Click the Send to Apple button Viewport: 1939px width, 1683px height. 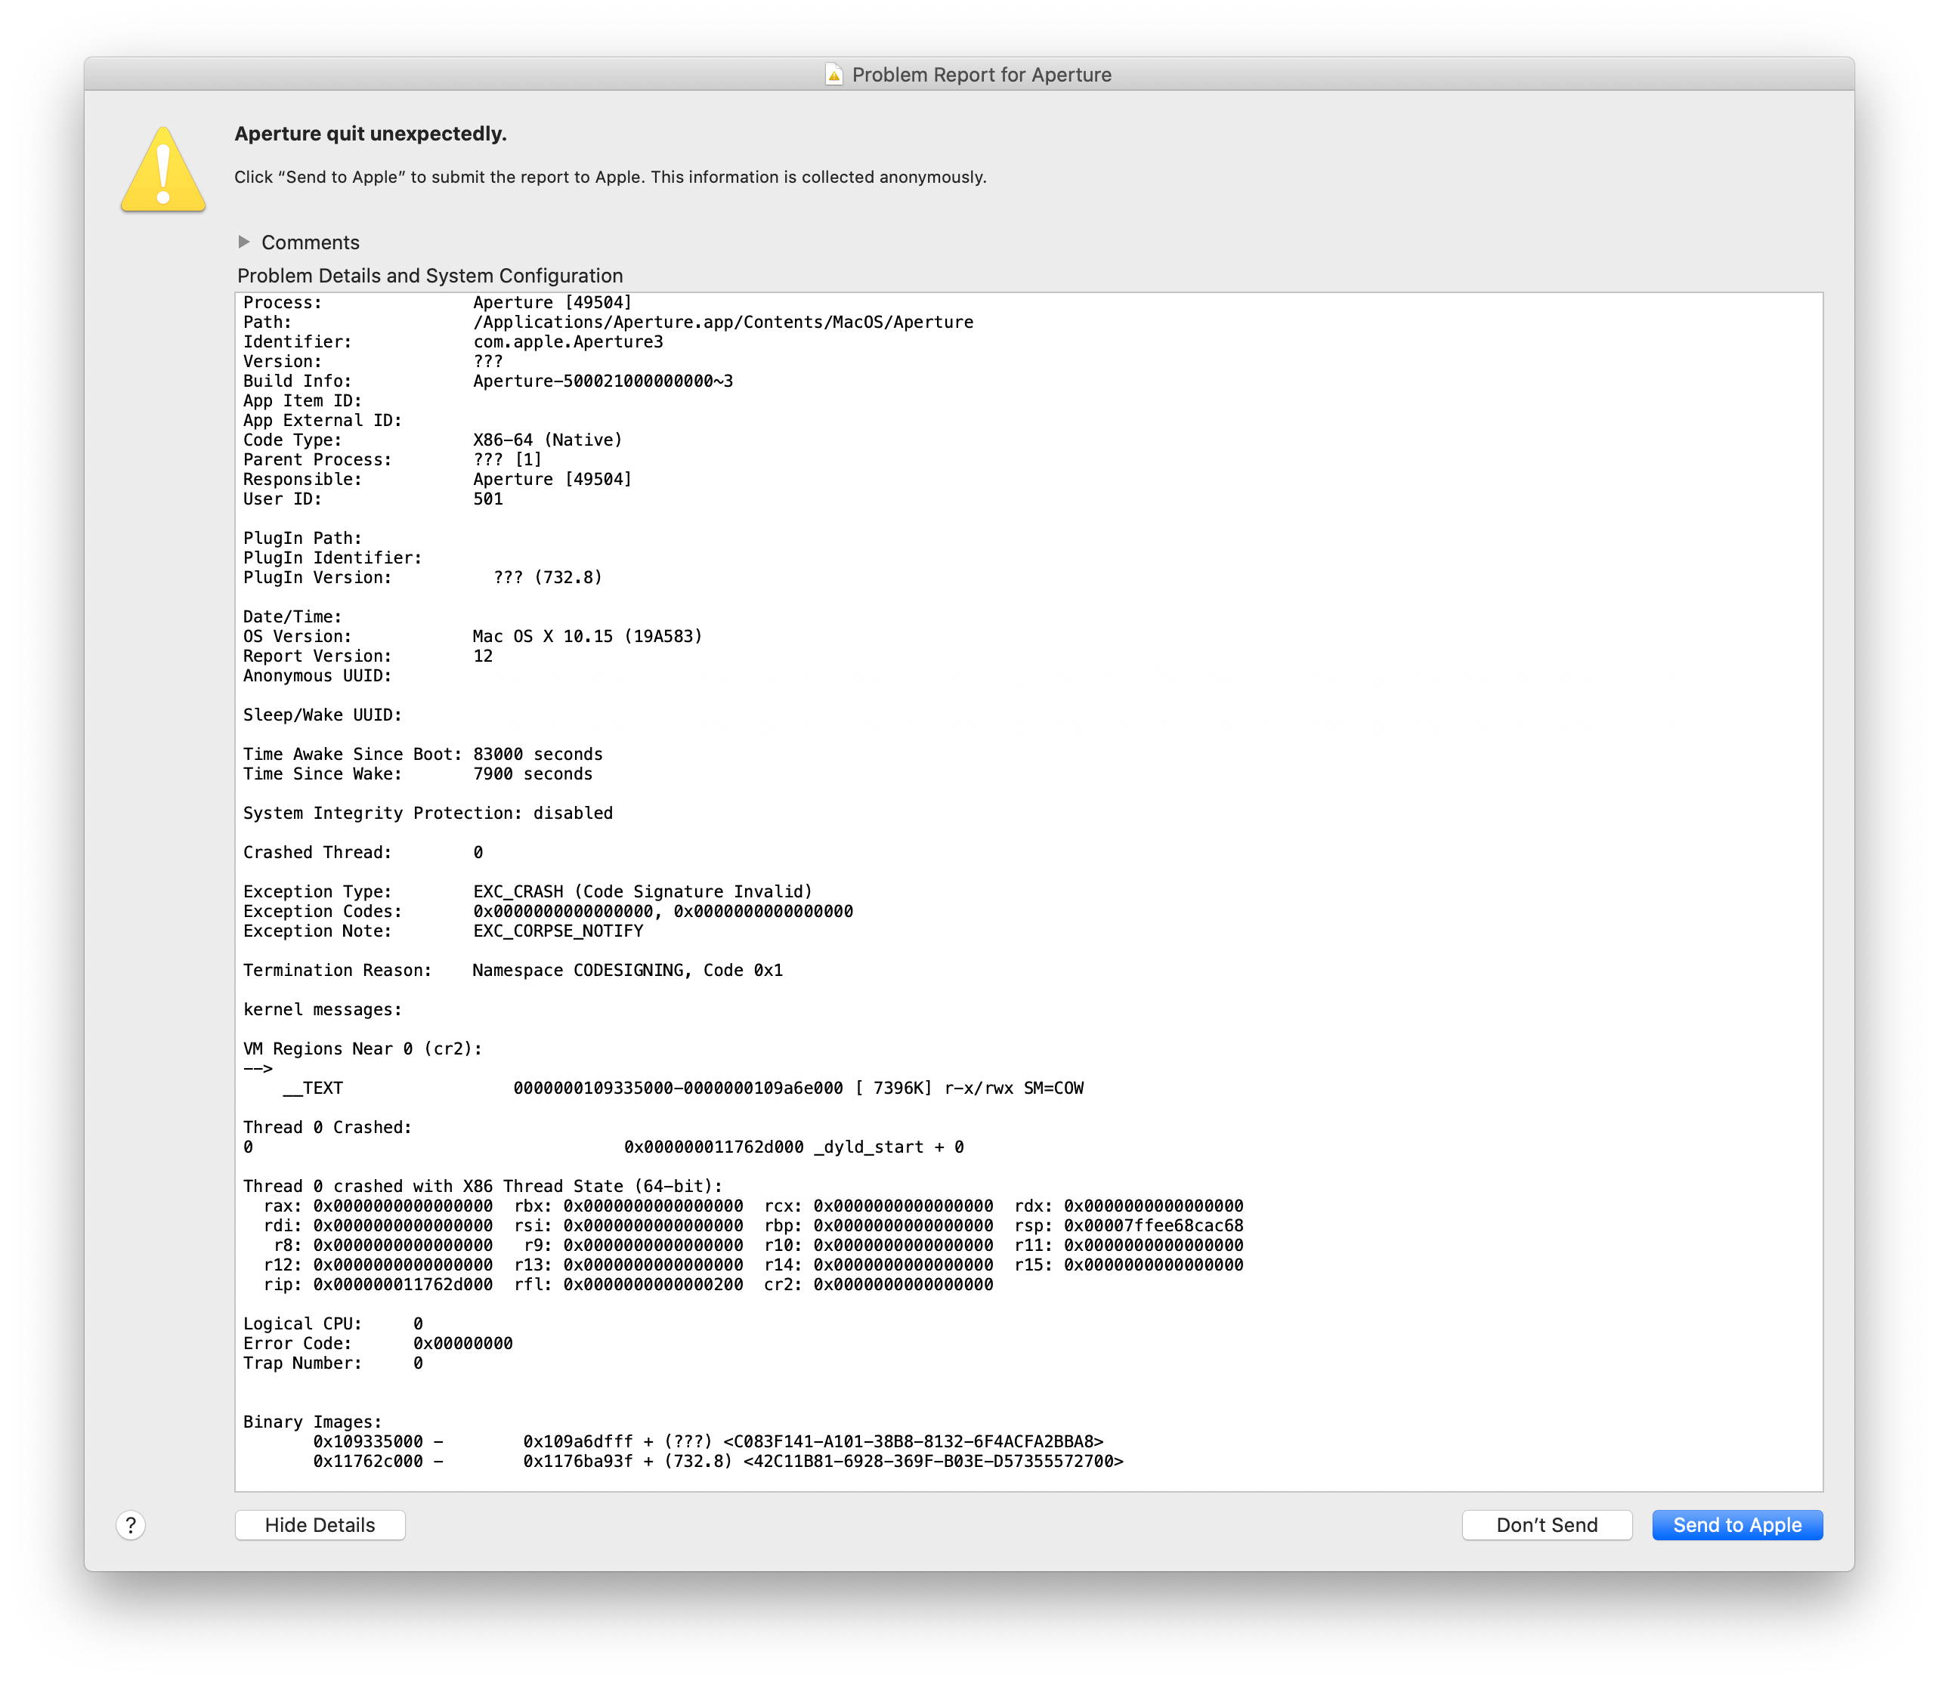coord(1736,1524)
